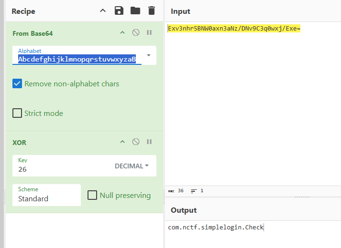Set breakpoint on From Base64 operation
Viewport: 341px width, 248px height.
click(149, 33)
